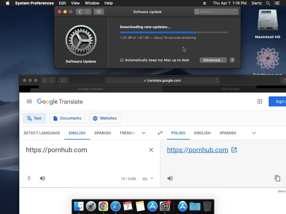Open Downloads folder in the Dock

(x=195, y=206)
